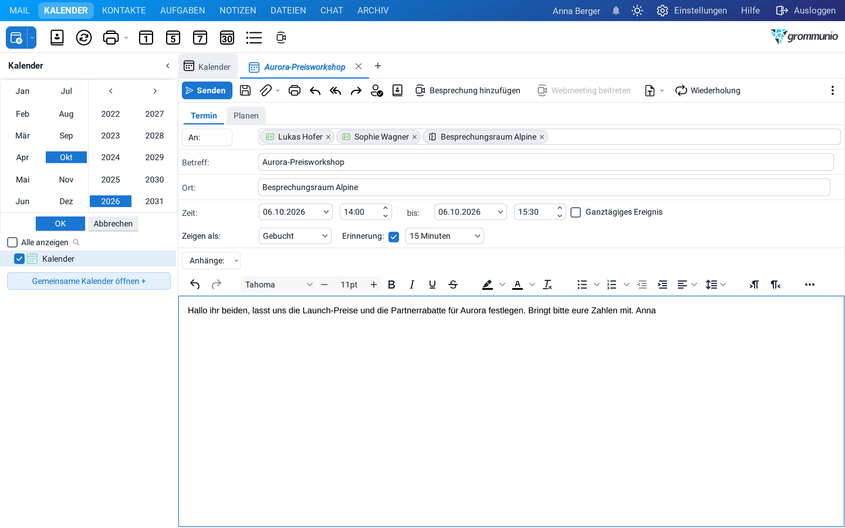Image resolution: width=845 pixels, height=528 pixels.
Task: Open address book icon in appointment toolbar
Action: (397, 90)
